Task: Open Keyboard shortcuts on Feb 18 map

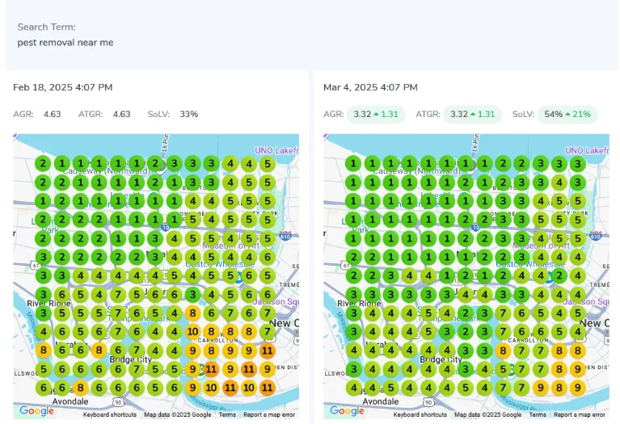Action: [109, 414]
